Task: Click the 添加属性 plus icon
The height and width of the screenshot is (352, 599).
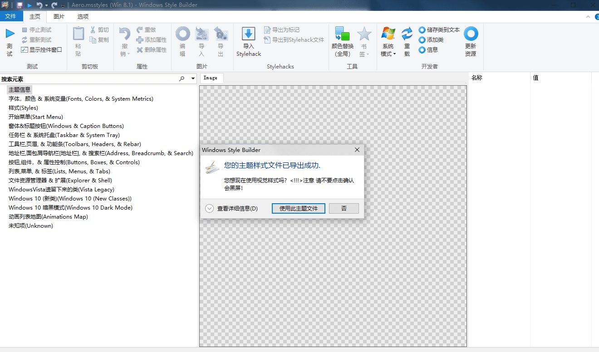Action: [x=140, y=40]
